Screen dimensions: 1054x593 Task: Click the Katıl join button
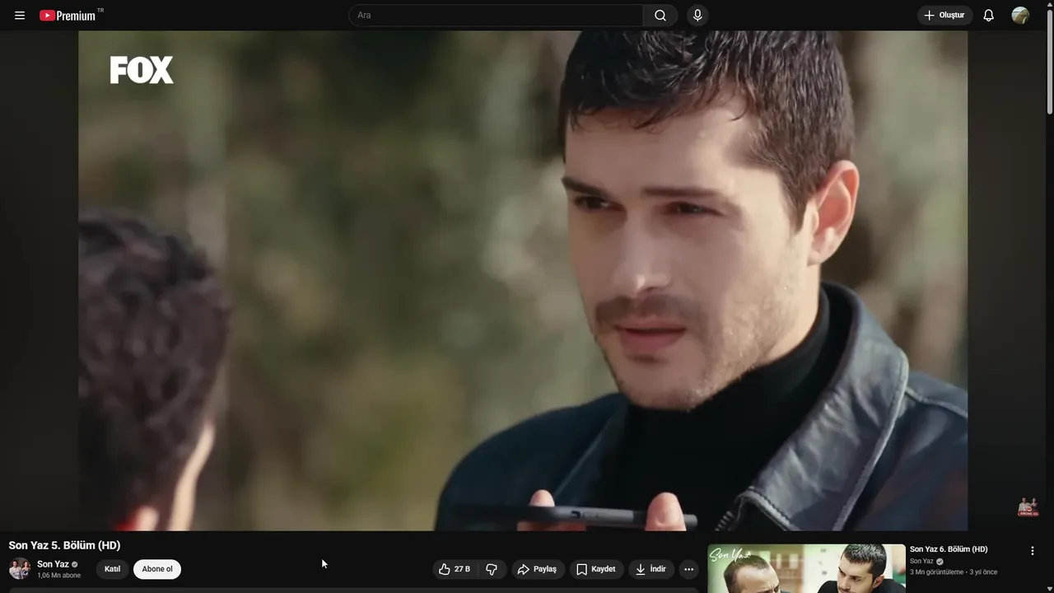tap(113, 569)
